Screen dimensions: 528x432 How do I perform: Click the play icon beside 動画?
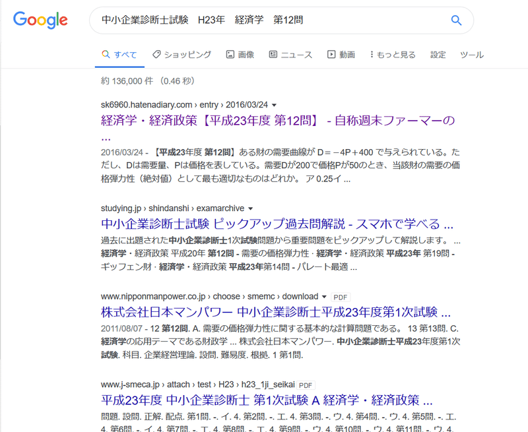click(331, 54)
